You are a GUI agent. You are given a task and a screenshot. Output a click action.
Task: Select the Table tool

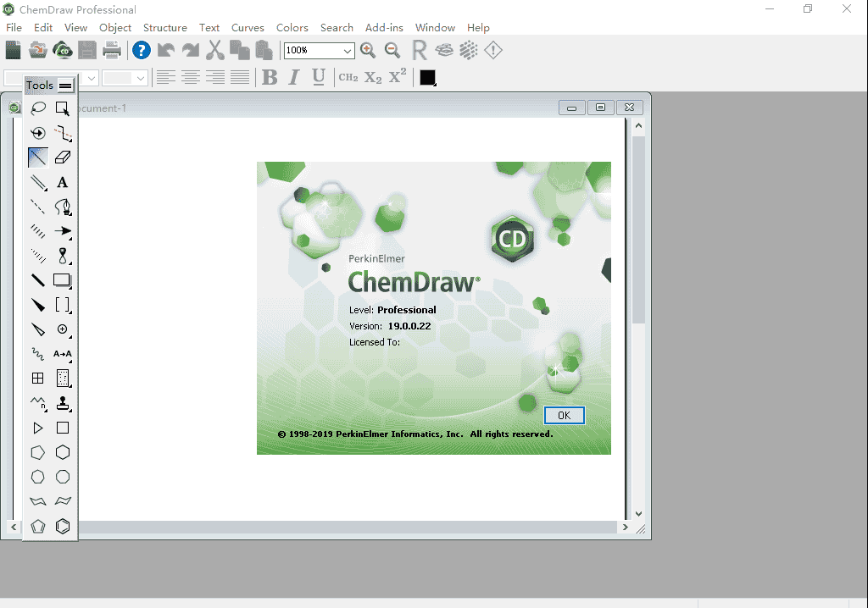point(38,379)
